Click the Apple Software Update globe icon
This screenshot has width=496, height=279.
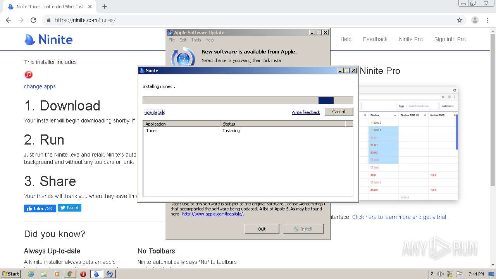tap(183, 57)
